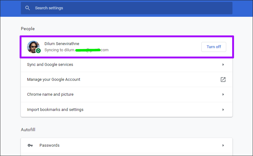
Task: Click the magnifier search icon
Action: [x=28, y=8]
